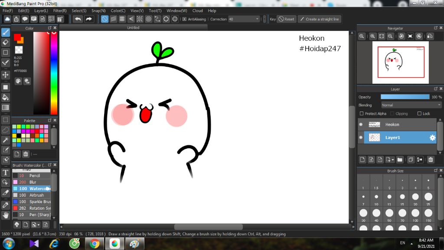Open the Windows Start menu
The height and width of the screenshot is (250, 444).
(x=9, y=243)
